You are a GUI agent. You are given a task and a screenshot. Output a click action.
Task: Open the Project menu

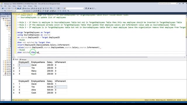(x=20, y=6)
